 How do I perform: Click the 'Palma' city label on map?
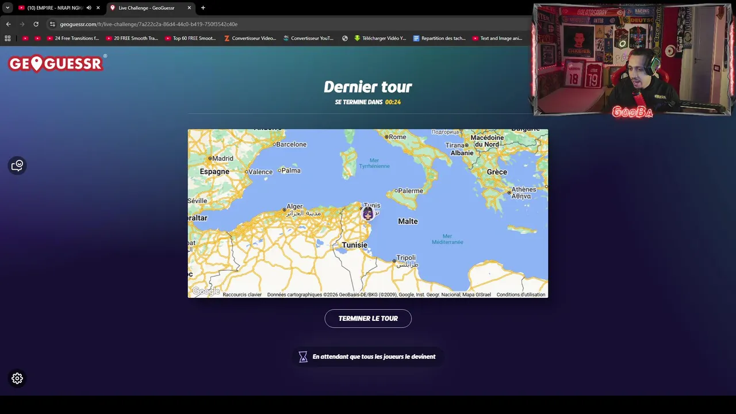pyautogui.click(x=291, y=170)
